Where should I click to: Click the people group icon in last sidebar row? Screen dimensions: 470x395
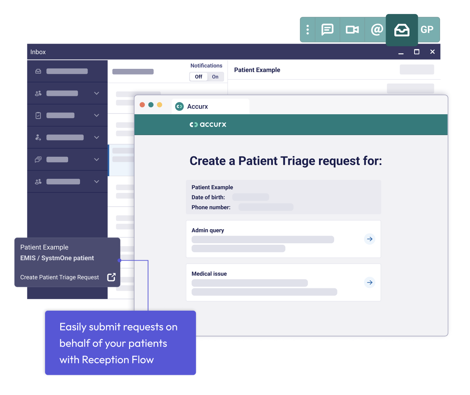coord(38,182)
